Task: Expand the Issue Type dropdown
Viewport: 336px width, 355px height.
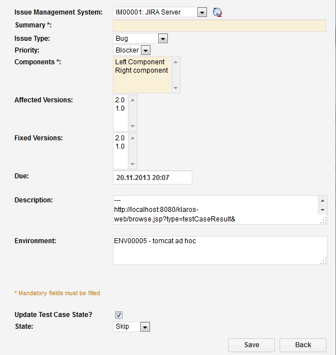Action: point(163,39)
